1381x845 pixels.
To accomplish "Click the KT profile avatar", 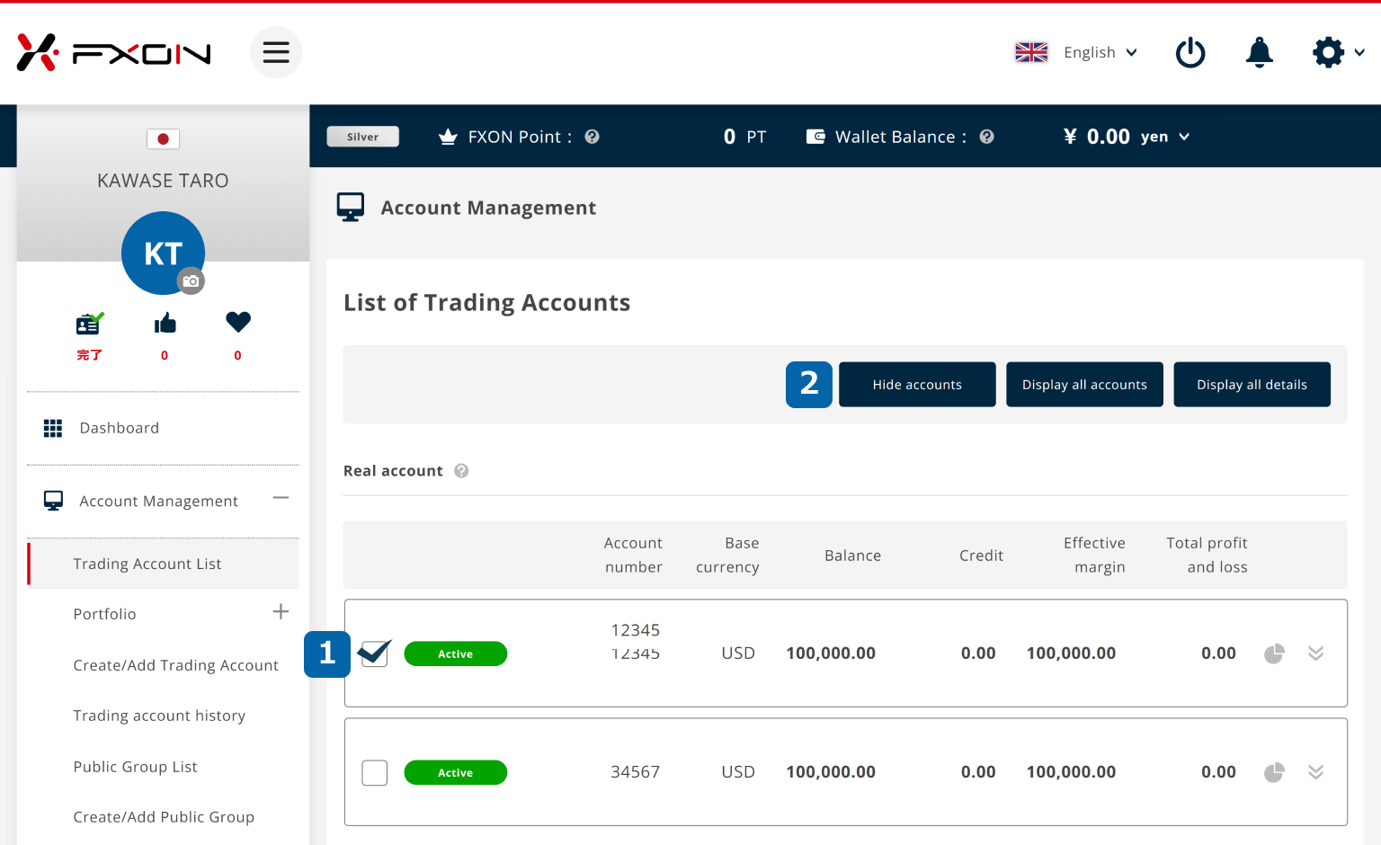I will pos(163,253).
